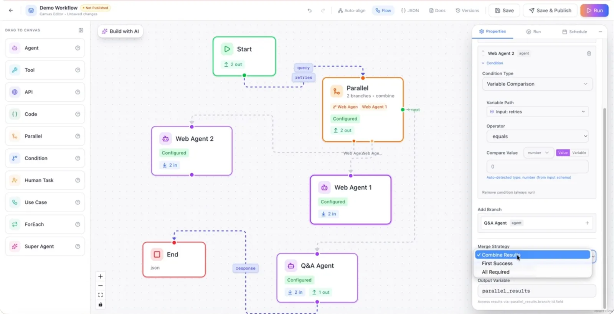Select the API globe icon in sidebar
The width and height of the screenshot is (614, 314).
pyautogui.click(x=15, y=92)
